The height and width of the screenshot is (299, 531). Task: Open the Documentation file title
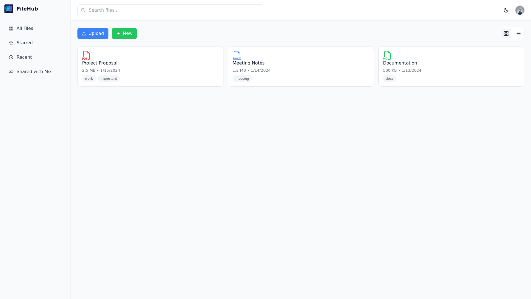coord(400,63)
